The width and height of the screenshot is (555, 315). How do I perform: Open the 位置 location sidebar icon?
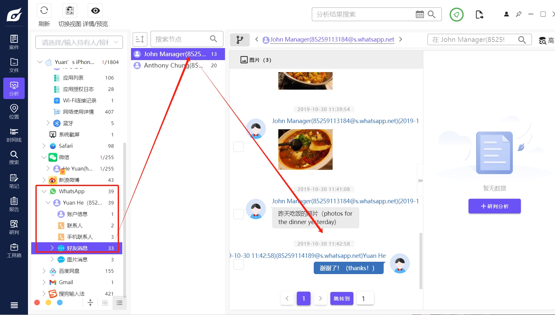(14, 112)
